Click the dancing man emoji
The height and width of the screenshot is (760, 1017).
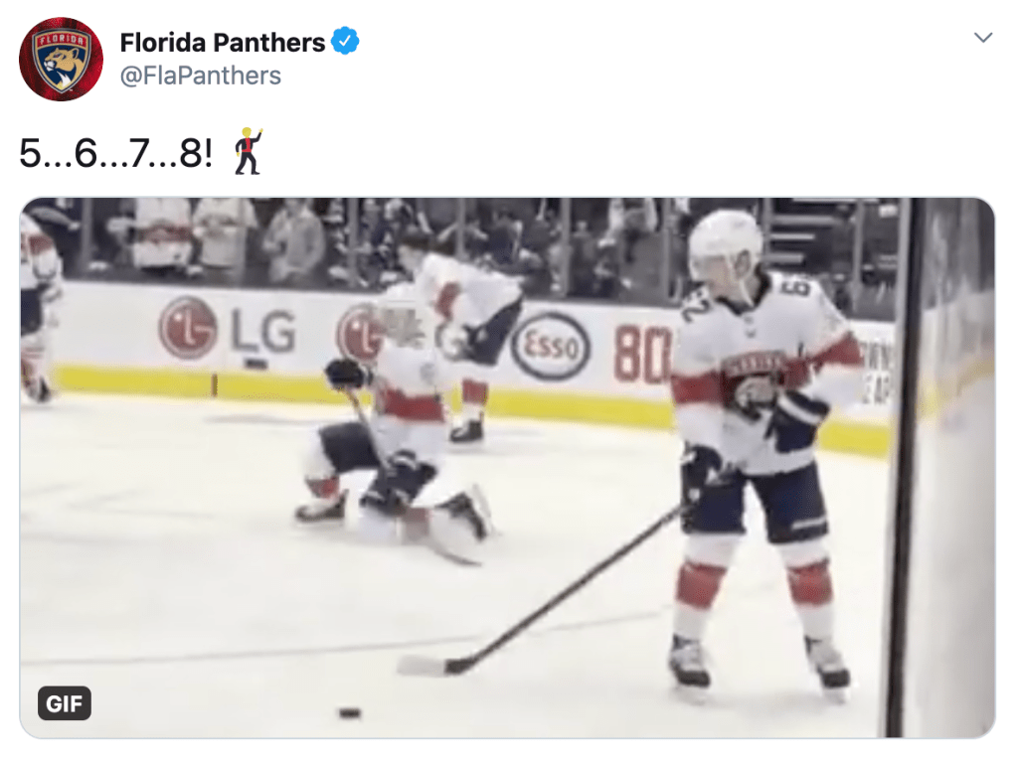(247, 152)
